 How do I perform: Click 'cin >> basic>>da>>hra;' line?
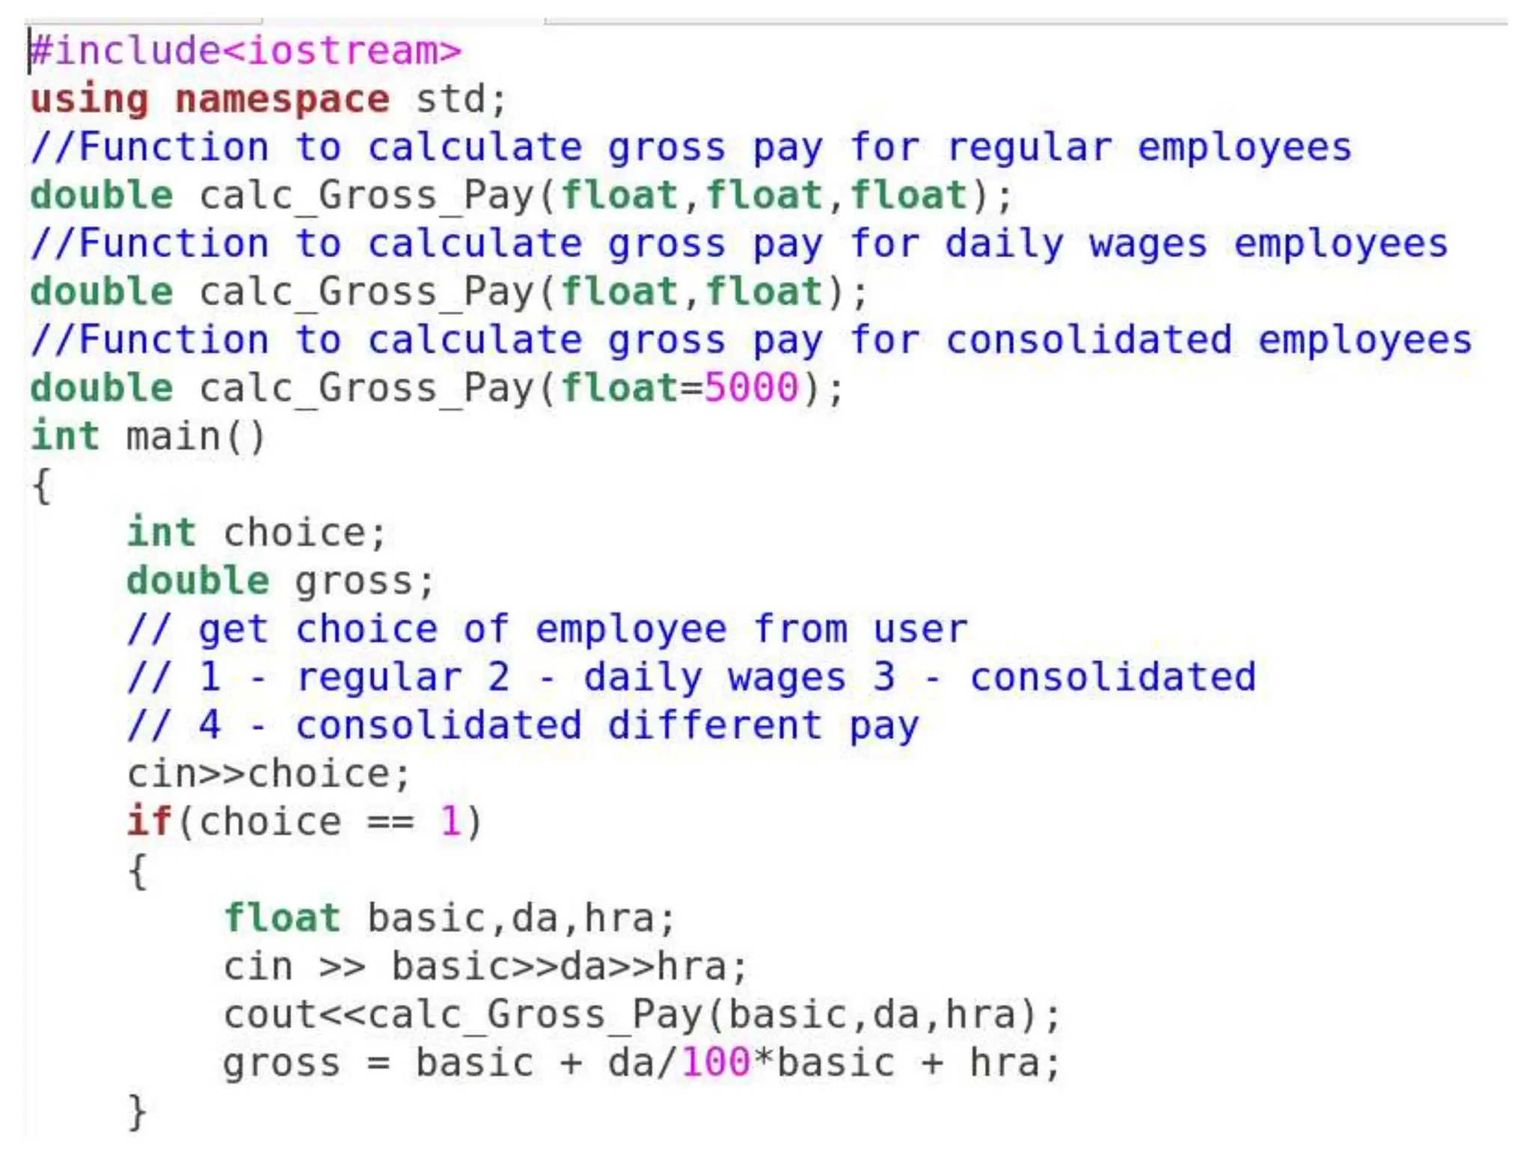pyautogui.click(x=485, y=966)
